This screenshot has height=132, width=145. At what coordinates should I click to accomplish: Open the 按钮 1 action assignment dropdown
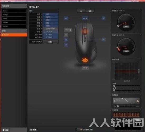pyautogui.click(x=50, y=14)
